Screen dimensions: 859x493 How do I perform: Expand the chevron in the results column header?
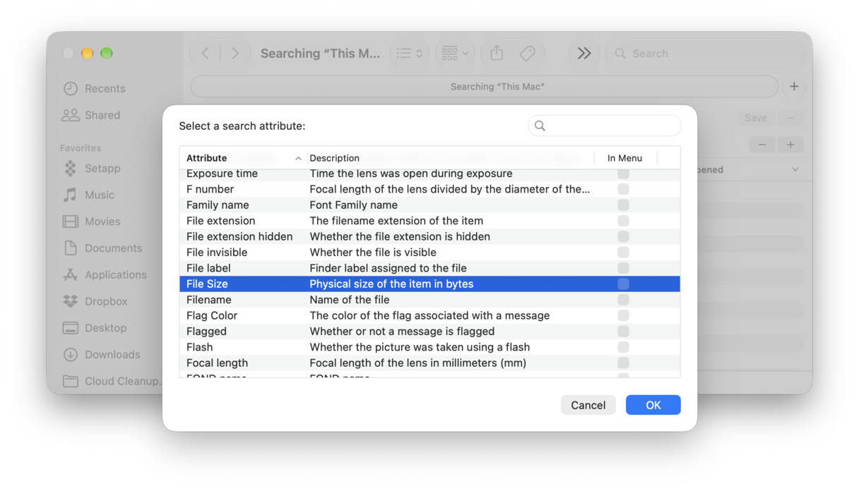click(x=795, y=170)
